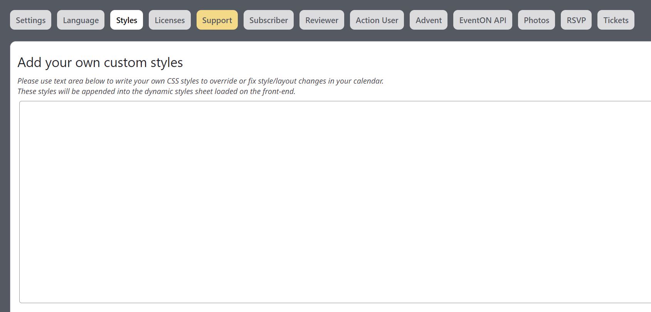This screenshot has width=651, height=312.
Task: Select the Advent tab
Action: tap(429, 20)
